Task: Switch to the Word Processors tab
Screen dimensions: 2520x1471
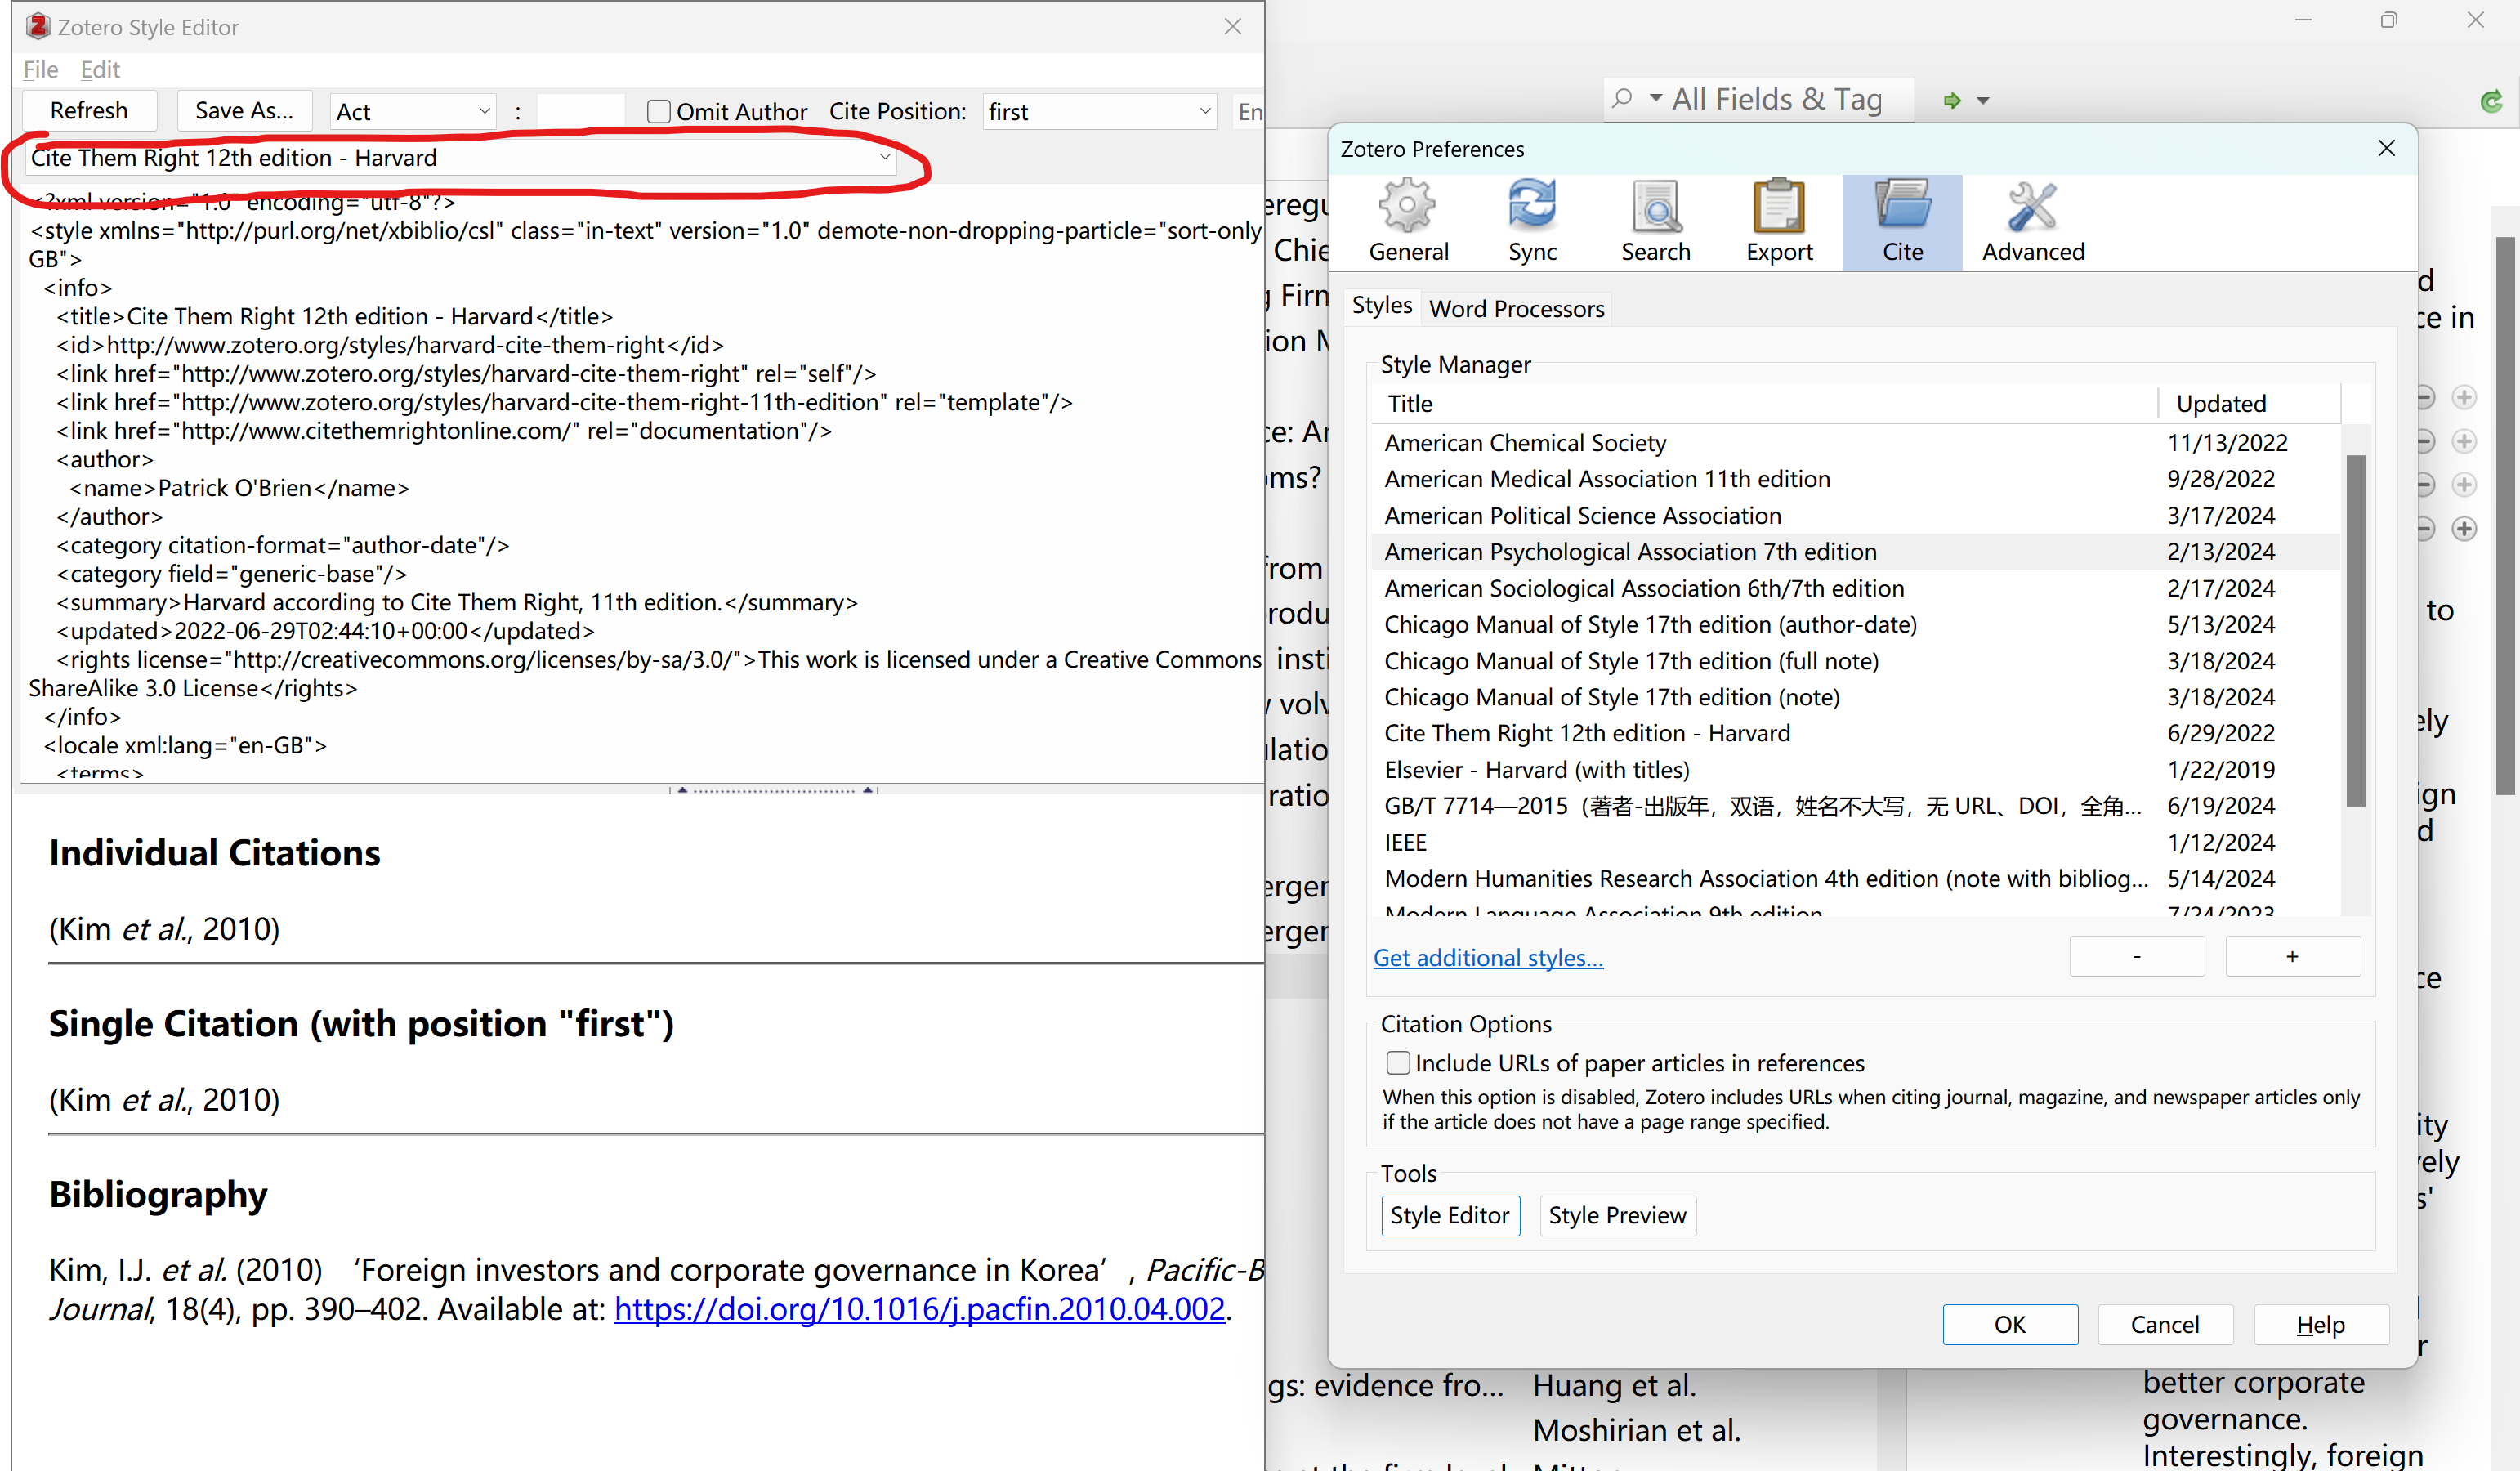Action: [x=1516, y=309]
